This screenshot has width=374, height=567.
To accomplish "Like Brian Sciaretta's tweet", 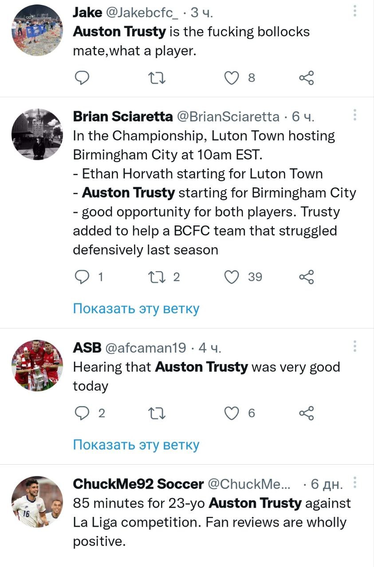I will coord(231,277).
